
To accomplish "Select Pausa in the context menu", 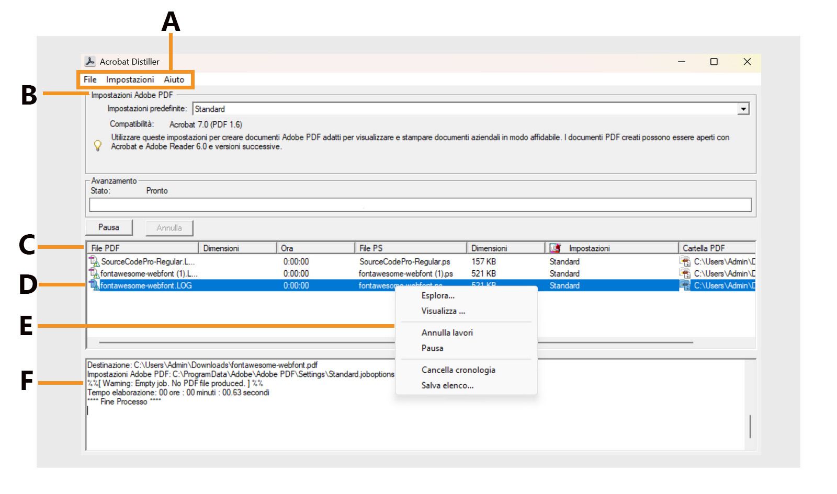I will click(432, 348).
